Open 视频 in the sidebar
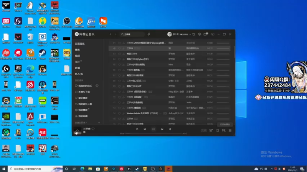This screenshot has width=307, height=172. [78, 56]
